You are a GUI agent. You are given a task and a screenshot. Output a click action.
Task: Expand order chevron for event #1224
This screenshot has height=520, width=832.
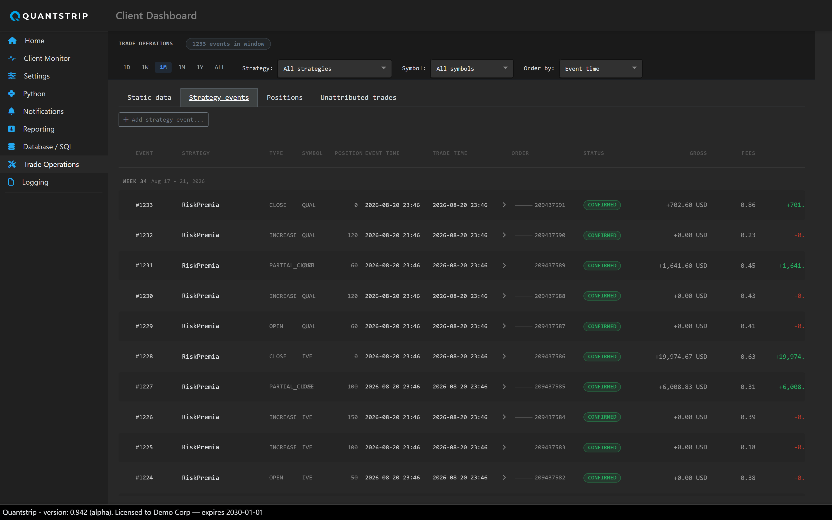[x=504, y=477]
